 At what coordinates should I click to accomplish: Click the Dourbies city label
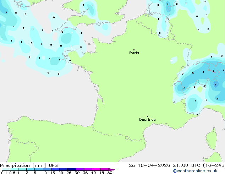pyautogui.click(x=147, y=119)
